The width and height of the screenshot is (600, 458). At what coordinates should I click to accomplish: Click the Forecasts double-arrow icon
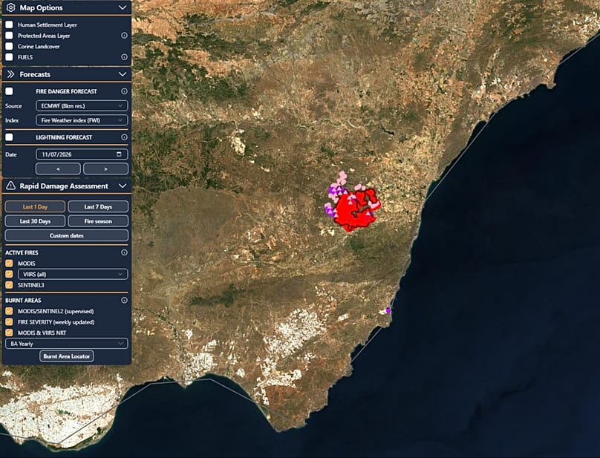[10, 74]
